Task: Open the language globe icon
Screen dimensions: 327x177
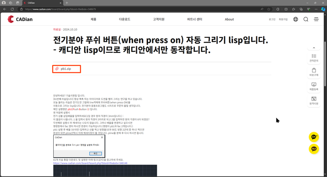Action: click(x=296, y=19)
